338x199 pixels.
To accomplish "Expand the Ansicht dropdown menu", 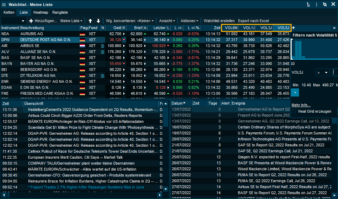I will coord(166,21).
